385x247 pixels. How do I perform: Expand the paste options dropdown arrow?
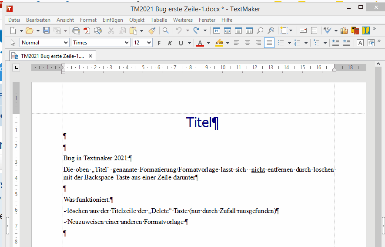point(141,31)
